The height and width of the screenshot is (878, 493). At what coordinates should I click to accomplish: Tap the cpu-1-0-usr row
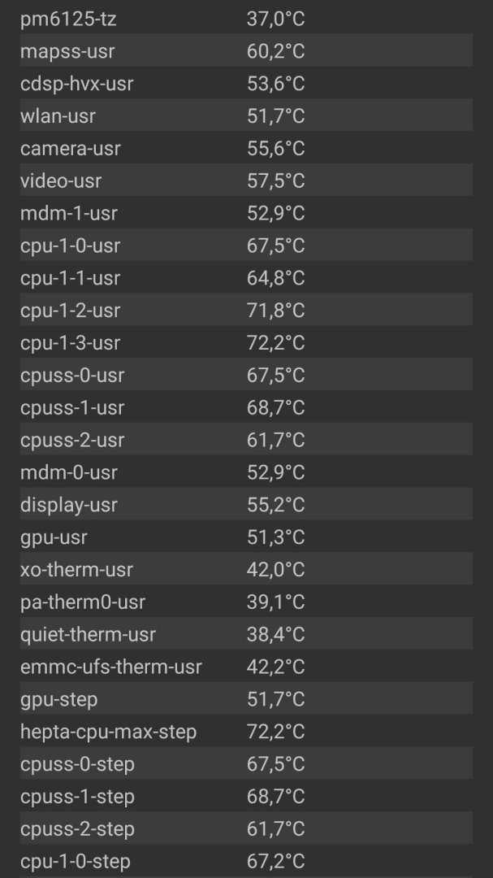pyautogui.click(x=246, y=246)
